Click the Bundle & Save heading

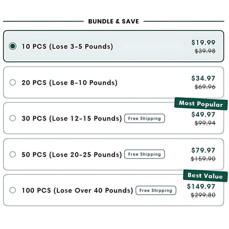pos(114,21)
